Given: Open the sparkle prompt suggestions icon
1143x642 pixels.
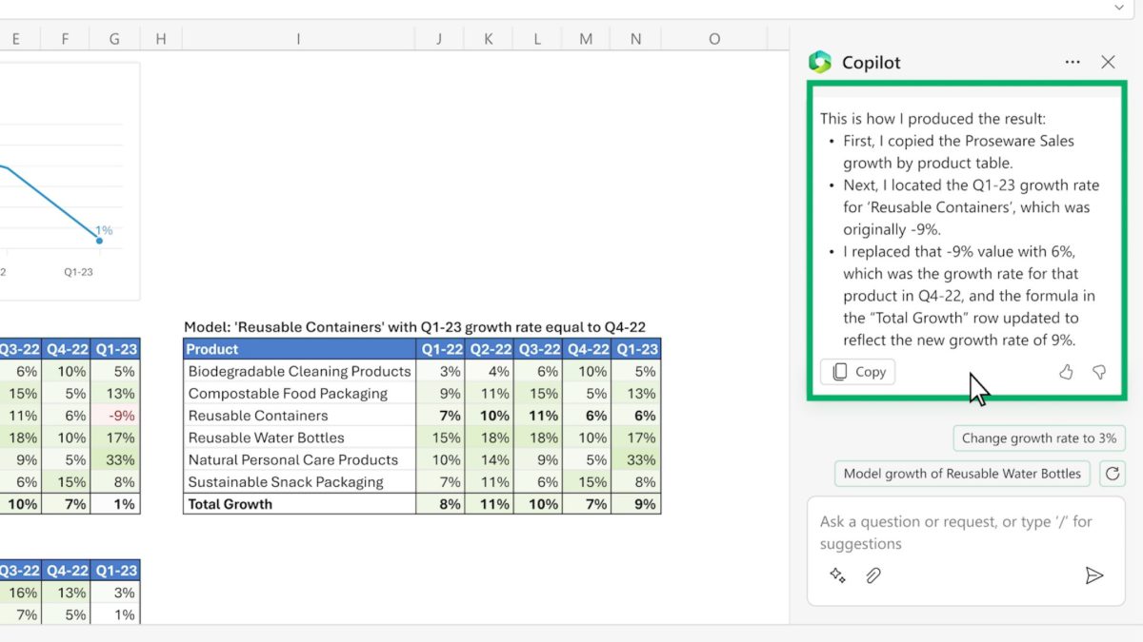Looking at the screenshot, I should click(837, 575).
